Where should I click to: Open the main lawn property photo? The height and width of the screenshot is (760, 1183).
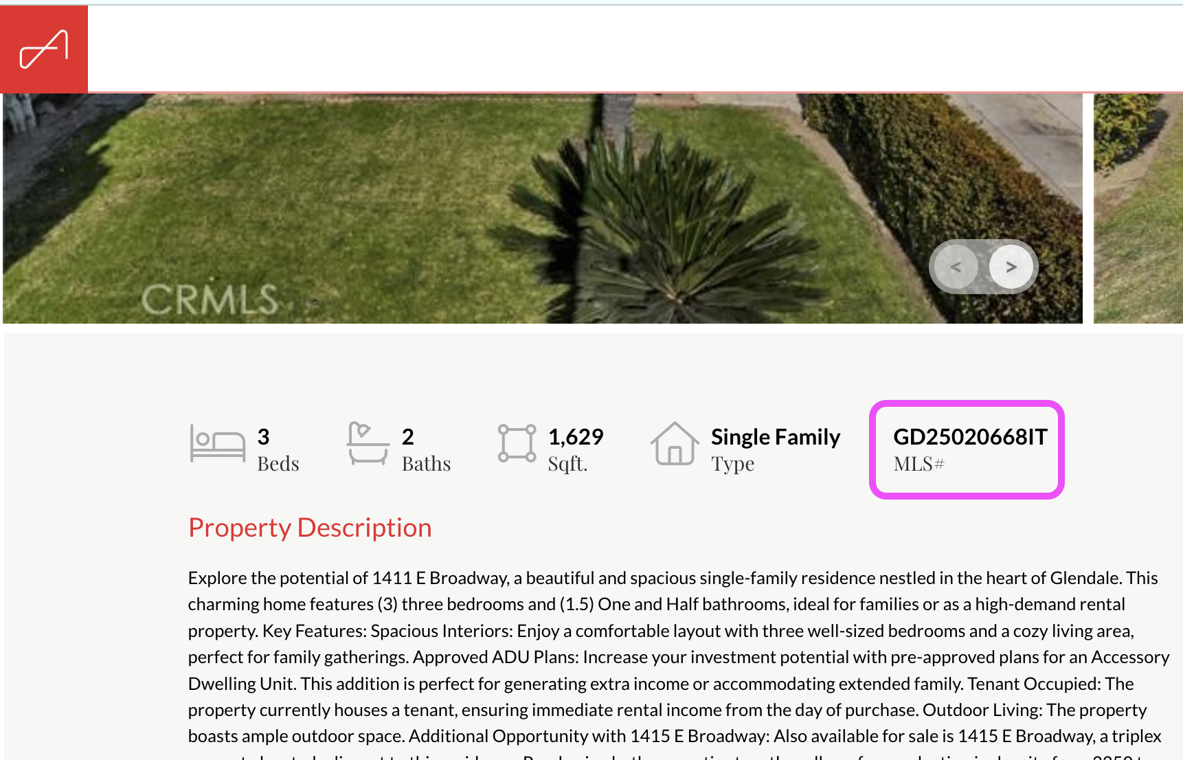(x=481, y=206)
